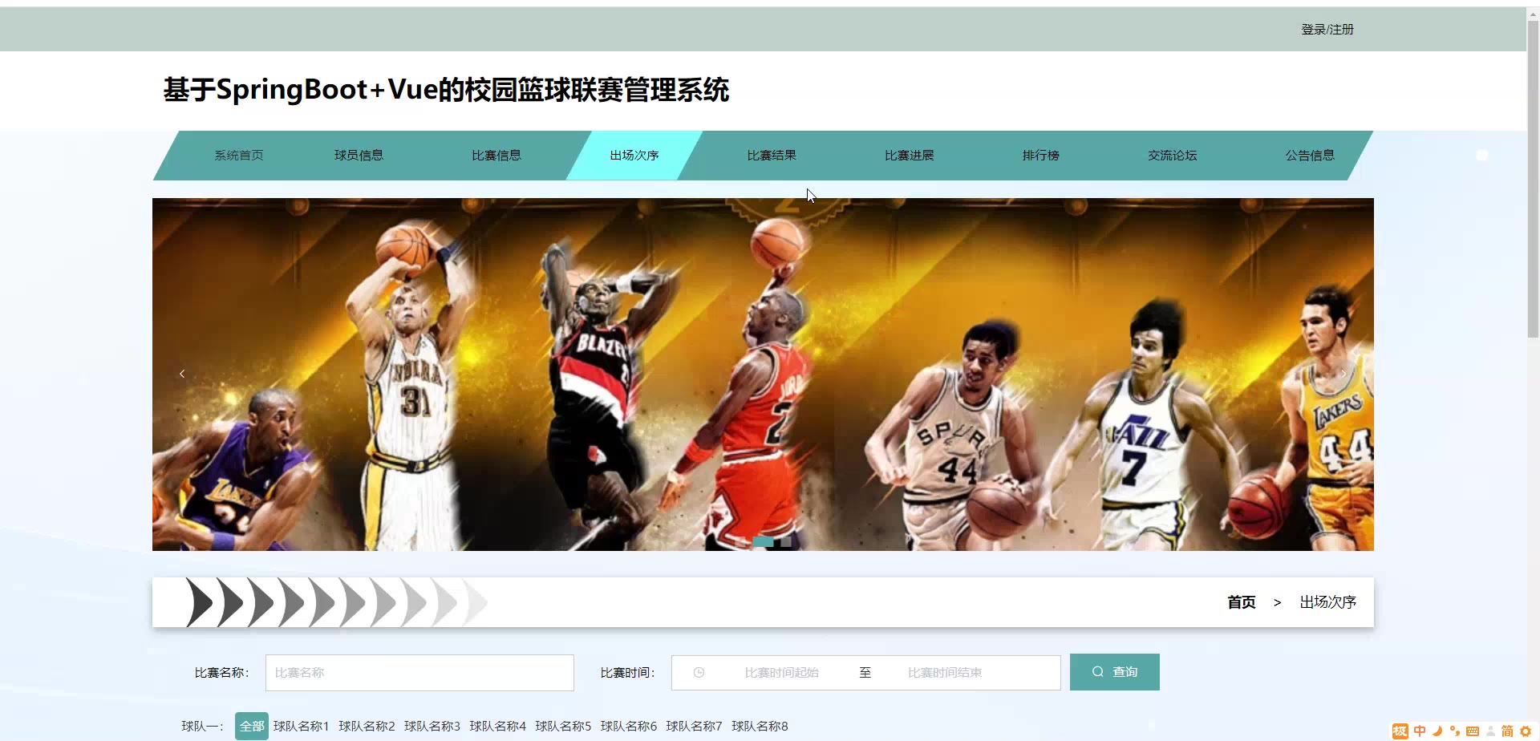This screenshot has width=1540, height=741.
Task: Toggle 简 simplified Chinese setting
Action: pyautogui.click(x=1507, y=731)
